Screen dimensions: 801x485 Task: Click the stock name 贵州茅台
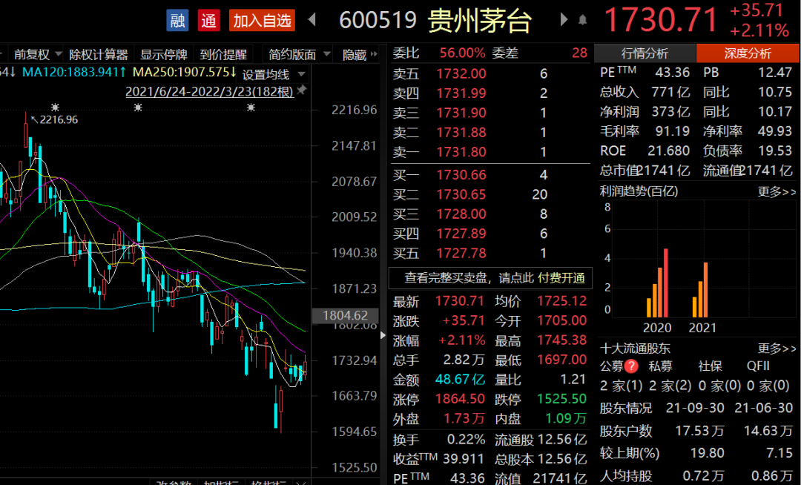[x=479, y=21]
